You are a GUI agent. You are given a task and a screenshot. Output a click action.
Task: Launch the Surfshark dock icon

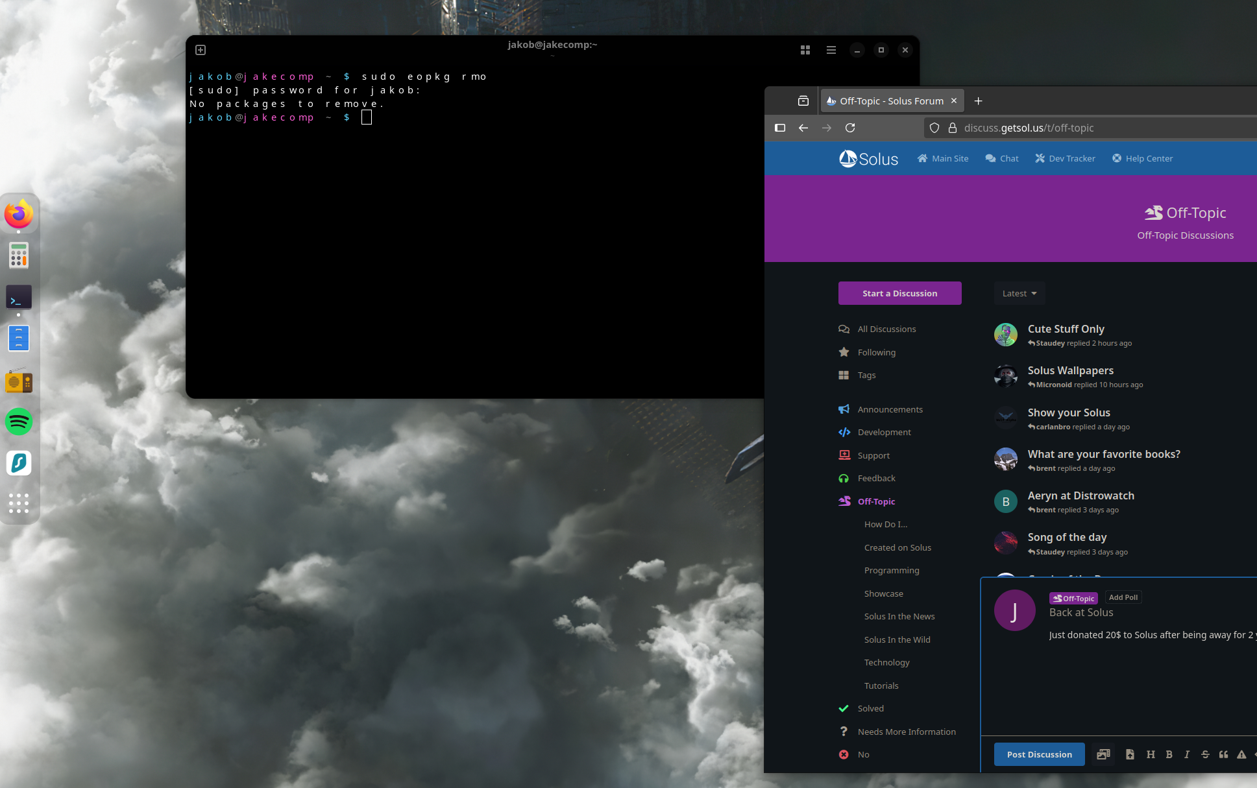[19, 463]
